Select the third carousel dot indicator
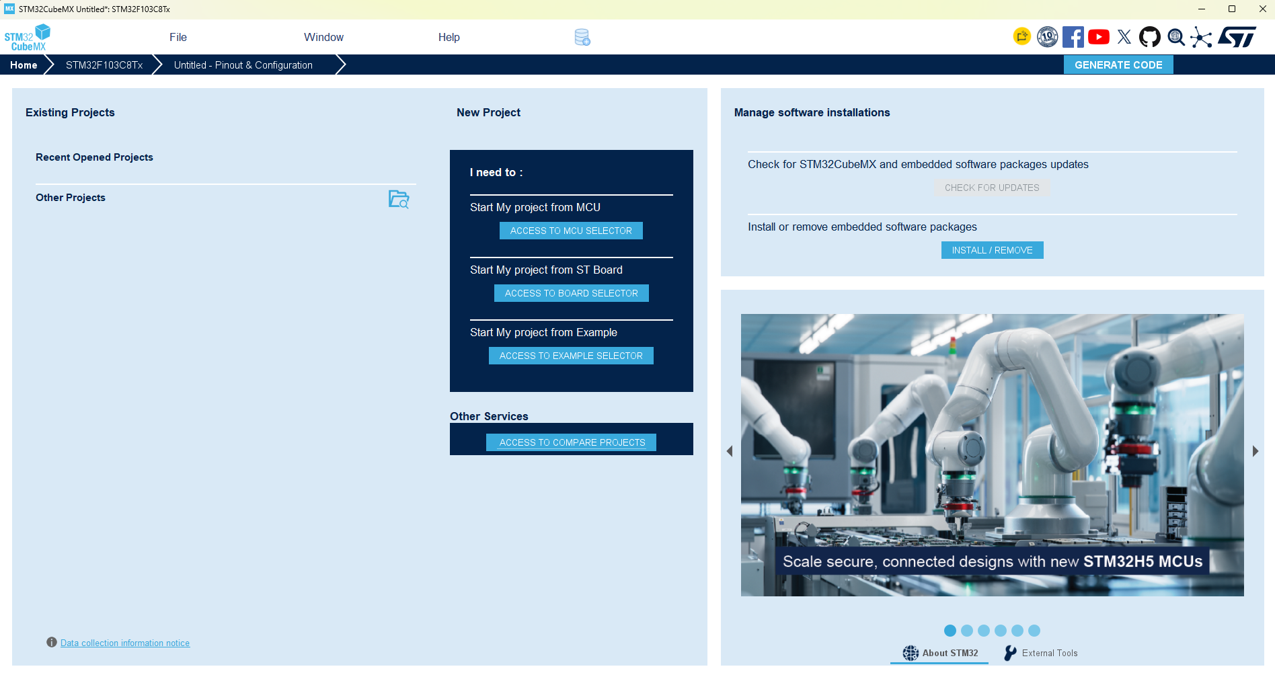The width and height of the screenshot is (1275, 675). point(984,631)
